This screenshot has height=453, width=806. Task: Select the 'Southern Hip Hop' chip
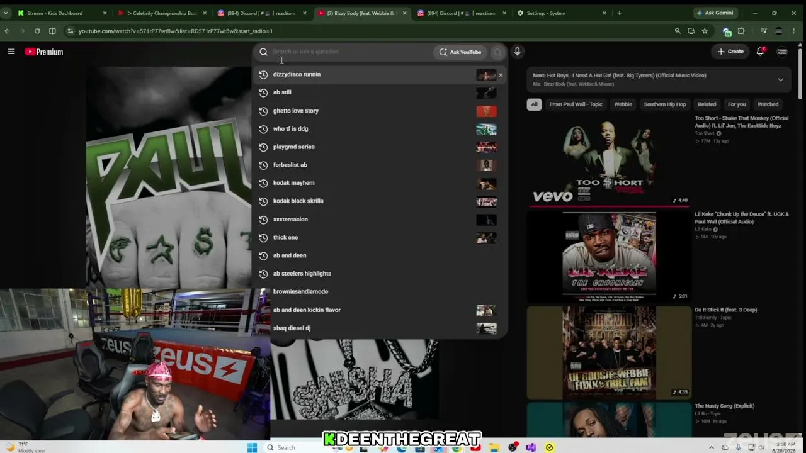pyautogui.click(x=665, y=104)
